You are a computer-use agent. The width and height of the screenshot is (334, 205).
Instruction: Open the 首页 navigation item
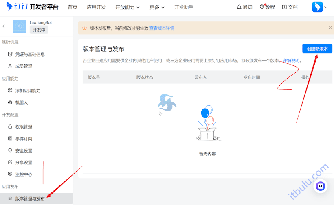pos(73,7)
